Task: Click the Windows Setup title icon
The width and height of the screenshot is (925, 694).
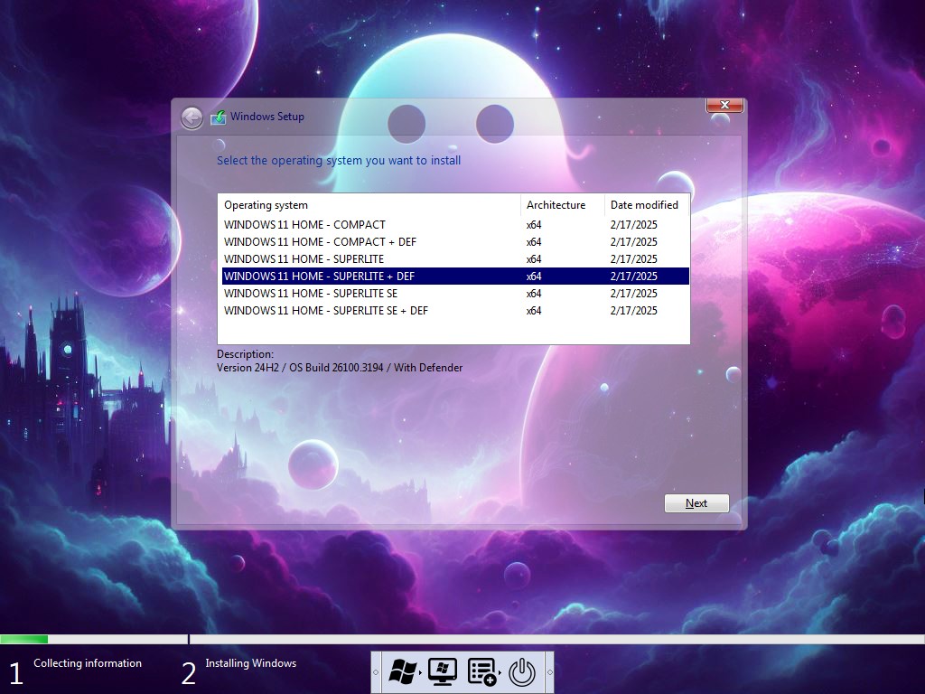Action: pyautogui.click(x=218, y=117)
